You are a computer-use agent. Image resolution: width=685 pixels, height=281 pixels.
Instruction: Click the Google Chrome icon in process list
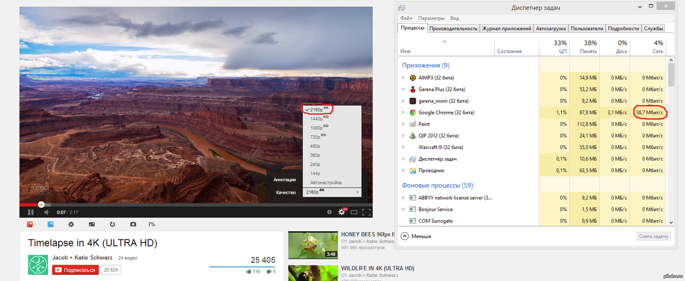(x=413, y=113)
